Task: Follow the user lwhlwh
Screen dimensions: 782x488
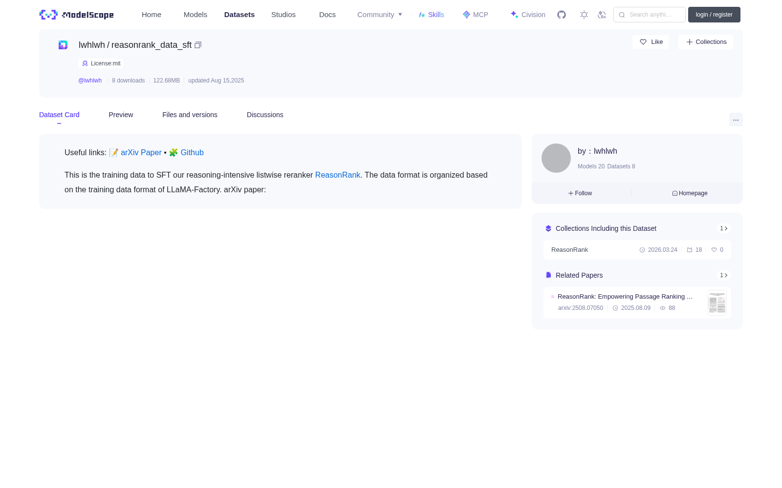Action: tap(580, 193)
